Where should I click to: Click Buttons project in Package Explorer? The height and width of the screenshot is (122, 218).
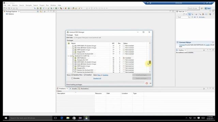tap(10, 14)
